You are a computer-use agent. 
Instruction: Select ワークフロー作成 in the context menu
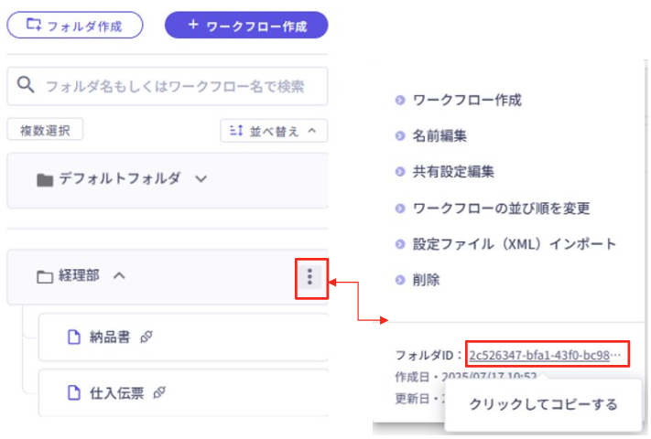[467, 101]
